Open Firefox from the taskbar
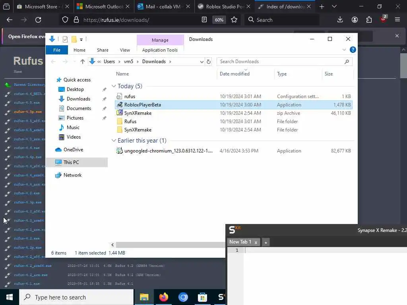The image size is (407, 305). click(x=163, y=297)
